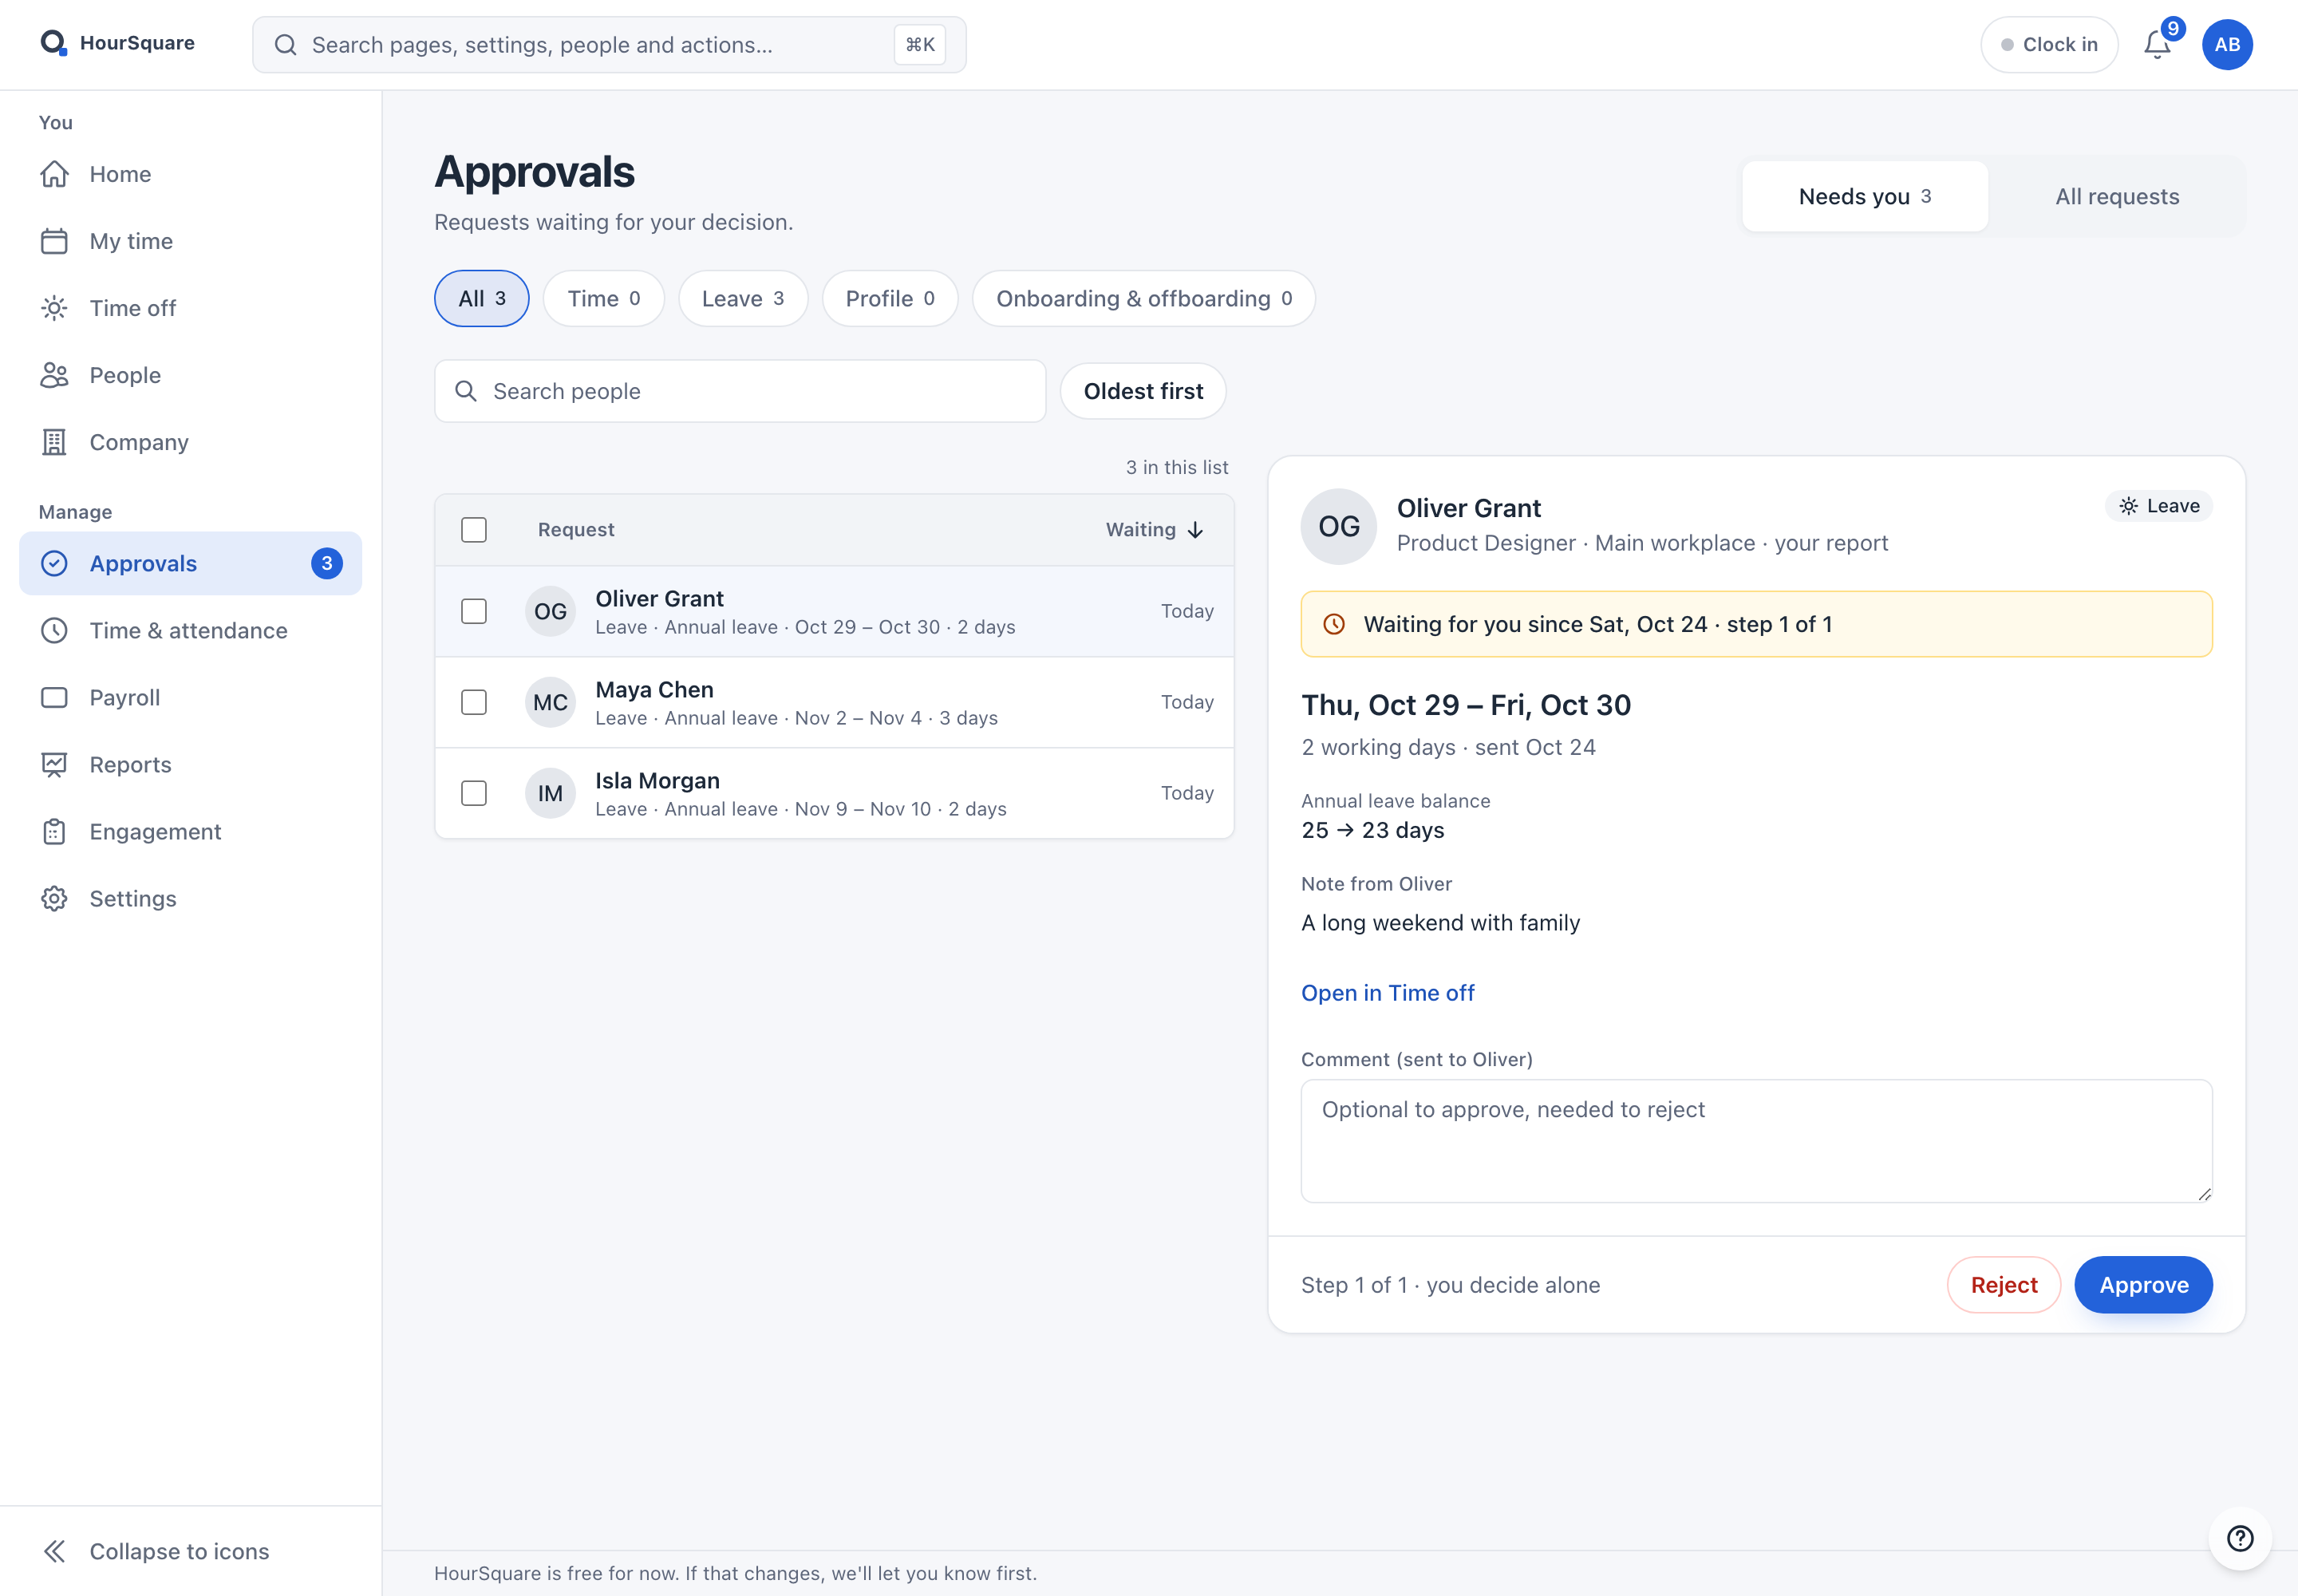Select the All filter chip
2298x1596 pixels.
click(x=482, y=298)
